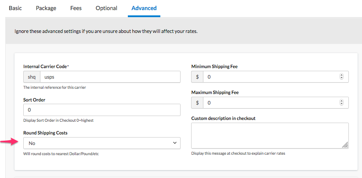
Task: Open the Round Shipping Costs dropdown
Action: click(x=102, y=143)
